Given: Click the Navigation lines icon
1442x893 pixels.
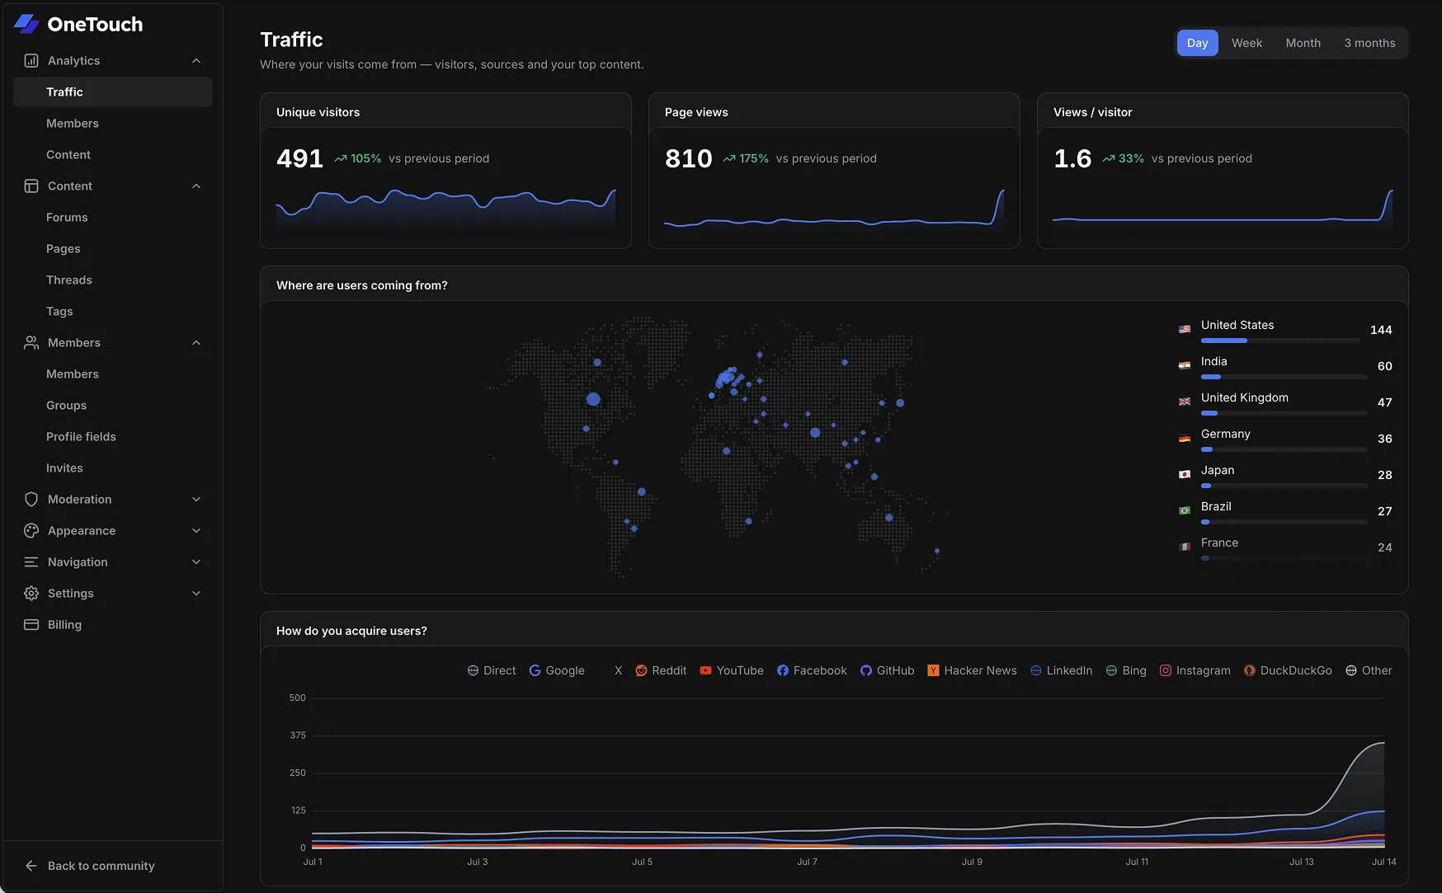Looking at the screenshot, I should pos(31,562).
